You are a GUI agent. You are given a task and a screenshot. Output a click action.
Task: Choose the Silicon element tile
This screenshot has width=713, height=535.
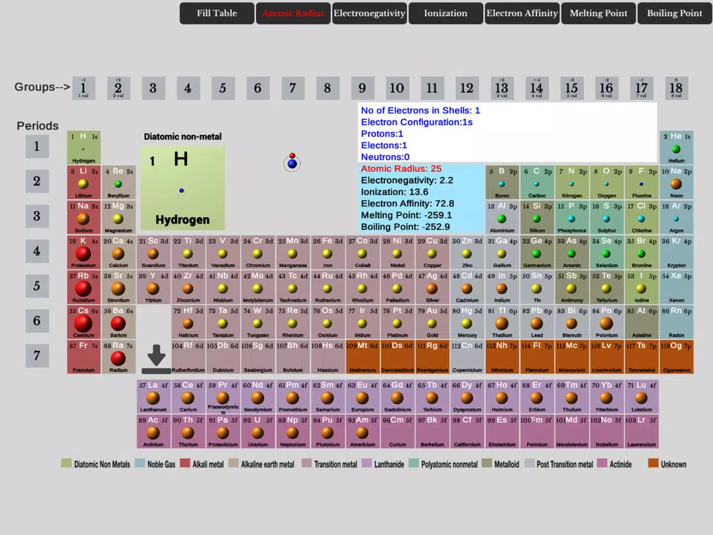(537, 217)
